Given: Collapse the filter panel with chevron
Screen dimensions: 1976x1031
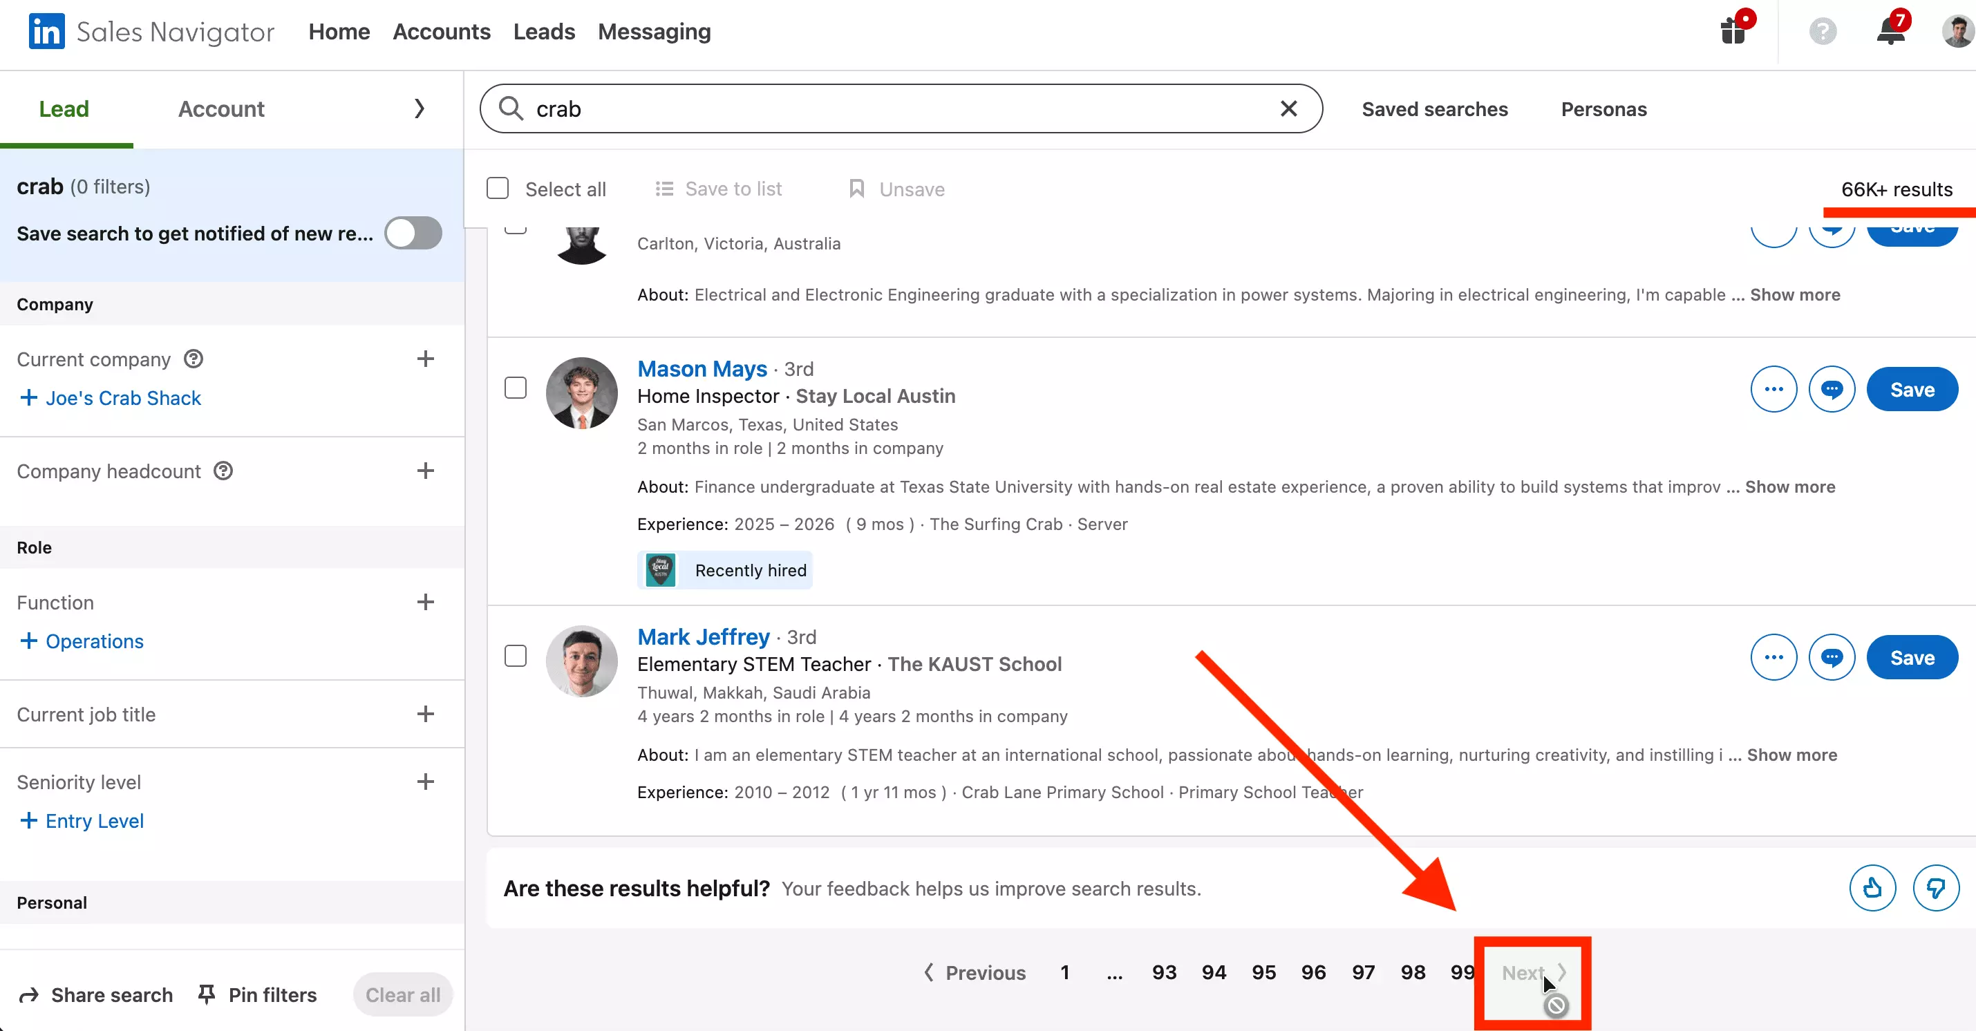Looking at the screenshot, I should 419,109.
